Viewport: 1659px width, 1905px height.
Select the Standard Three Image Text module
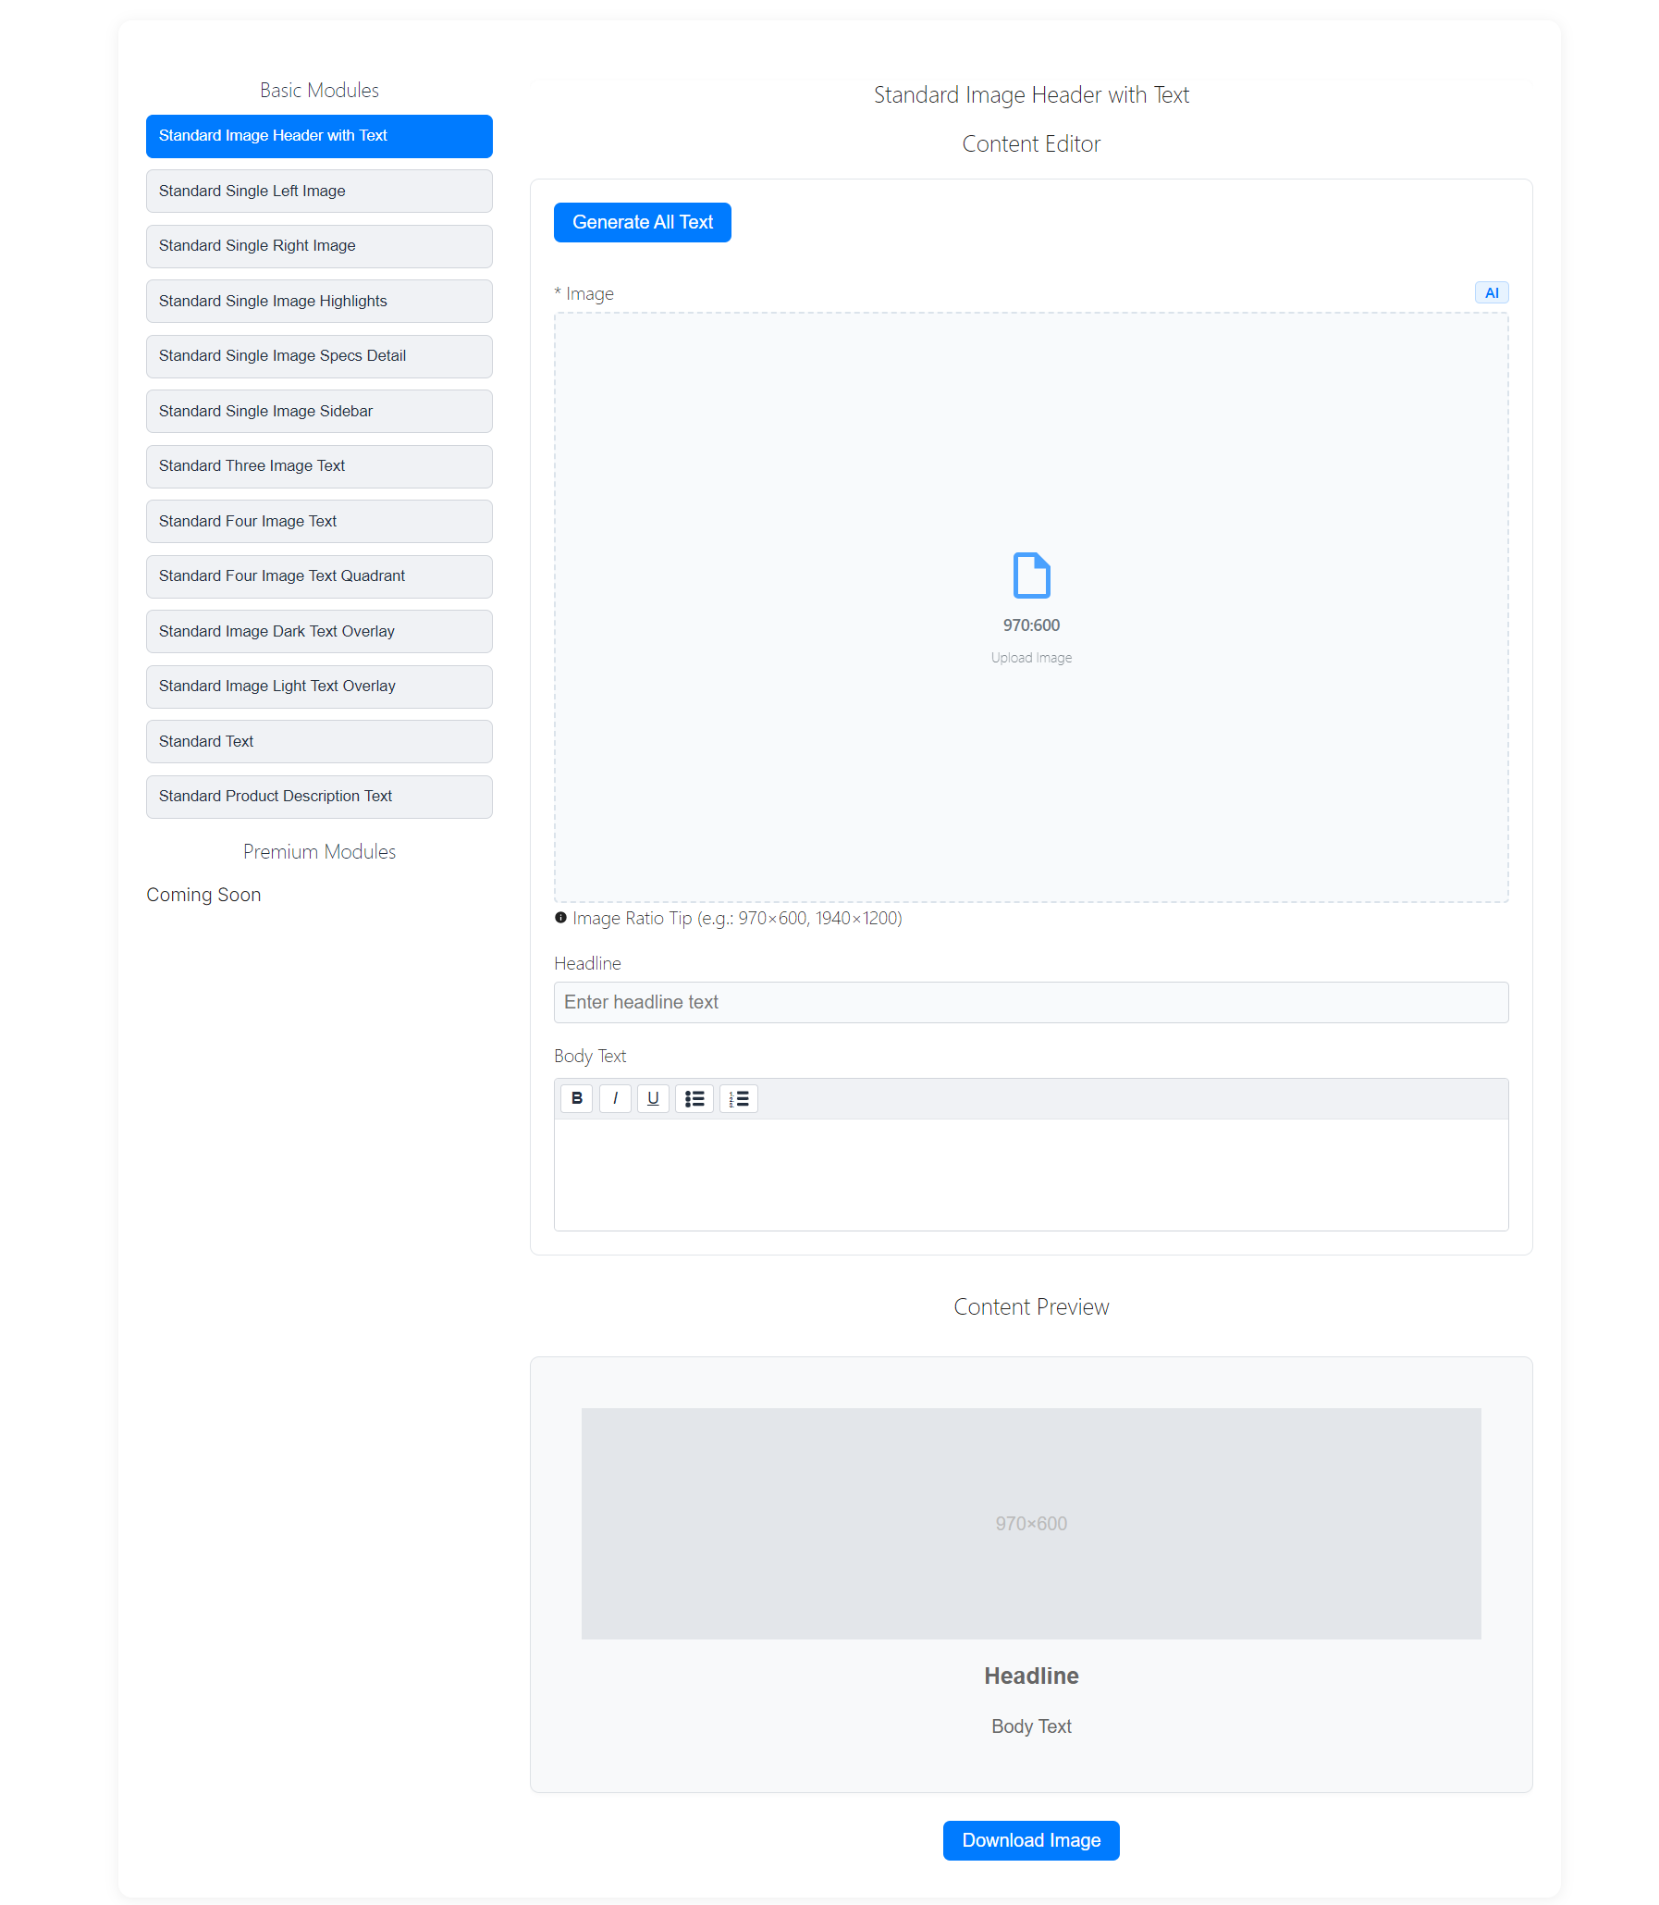coord(318,465)
